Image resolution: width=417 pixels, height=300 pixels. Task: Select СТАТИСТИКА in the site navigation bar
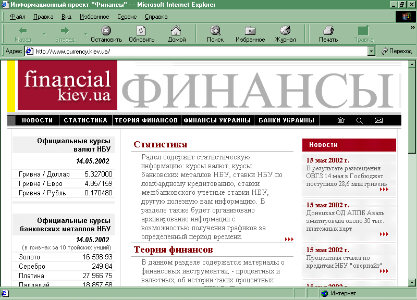pos(85,120)
